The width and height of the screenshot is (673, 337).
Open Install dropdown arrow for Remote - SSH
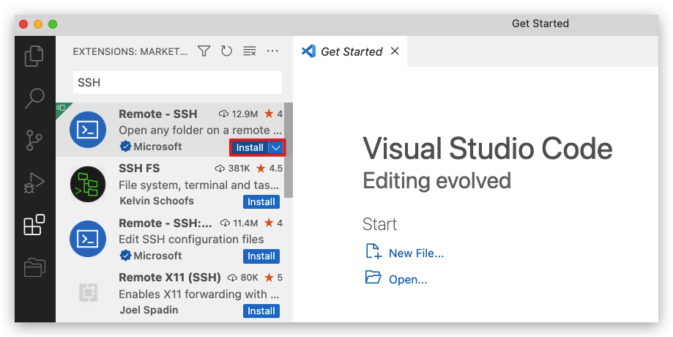pos(276,148)
